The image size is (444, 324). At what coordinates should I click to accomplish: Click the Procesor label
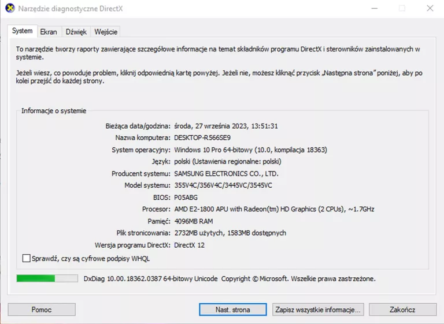pyautogui.click(x=156, y=209)
